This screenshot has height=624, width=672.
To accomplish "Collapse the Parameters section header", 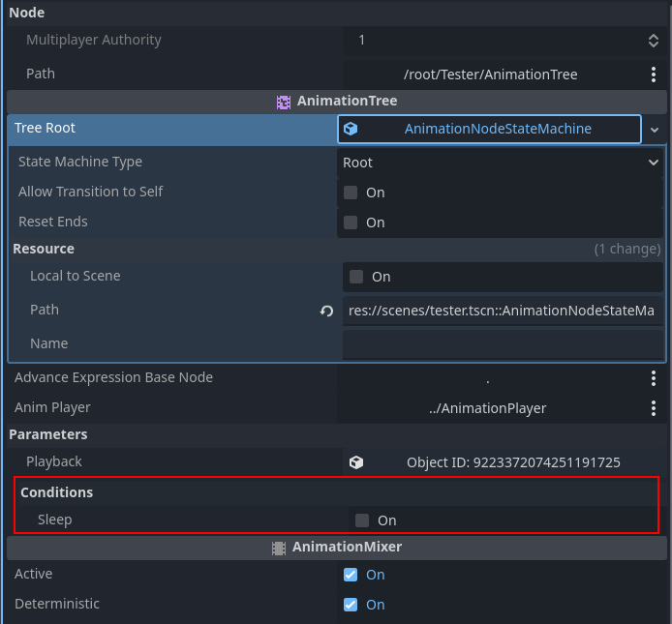I will [48, 434].
